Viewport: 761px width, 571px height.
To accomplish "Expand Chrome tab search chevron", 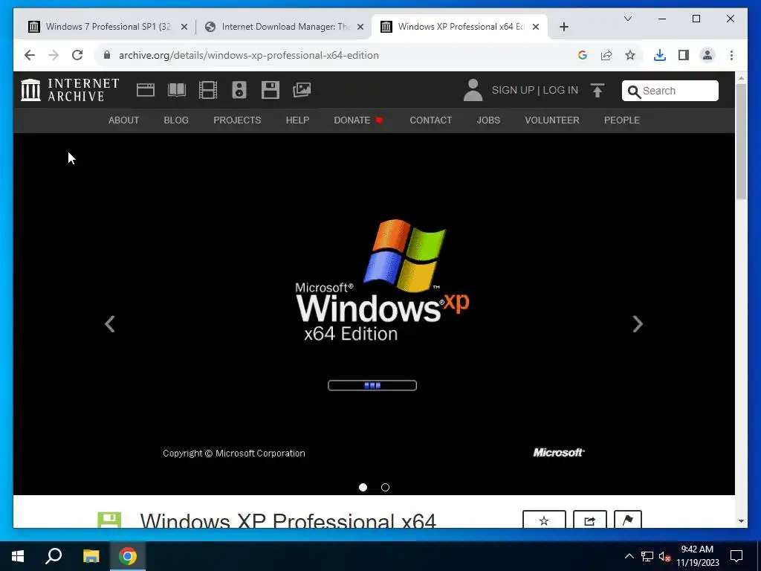I will 627,19.
